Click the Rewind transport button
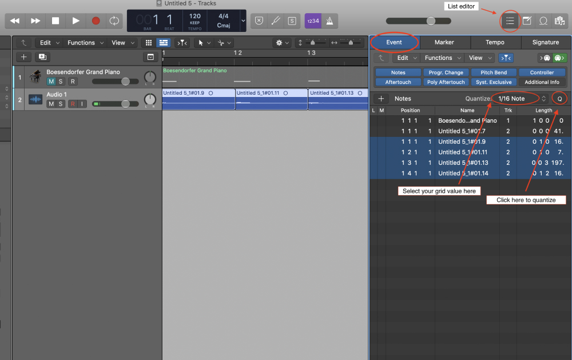The image size is (572, 360). tap(15, 21)
